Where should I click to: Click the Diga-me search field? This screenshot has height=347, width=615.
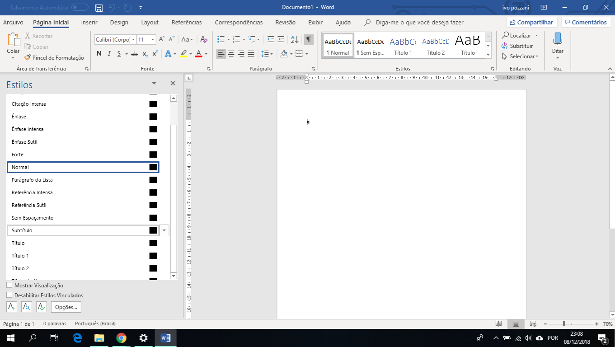click(x=419, y=23)
